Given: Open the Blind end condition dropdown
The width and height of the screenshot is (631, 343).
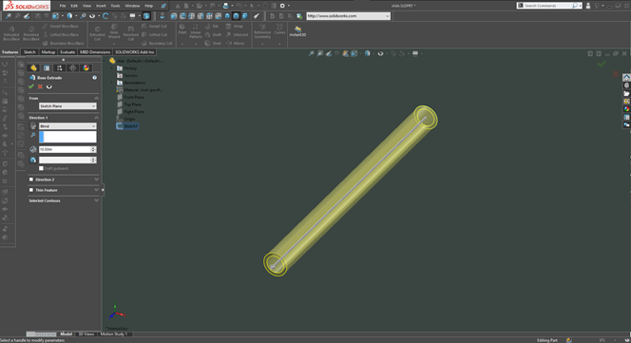Looking at the screenshot, I should coord(67,126).
